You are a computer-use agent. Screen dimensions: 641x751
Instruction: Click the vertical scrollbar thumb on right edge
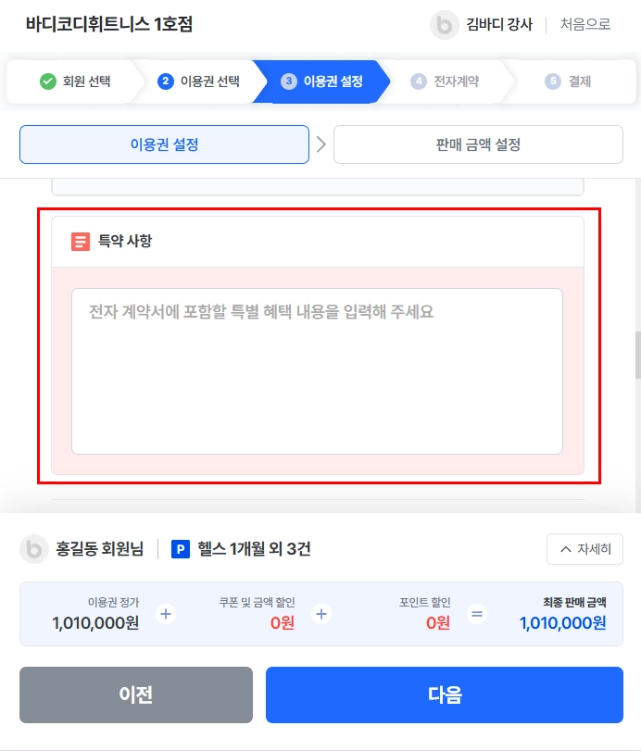click(637, 355)
